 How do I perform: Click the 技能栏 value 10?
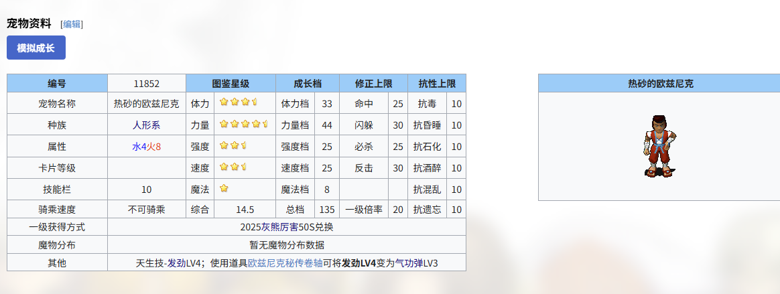pyautogui.click(x=147, y=190)
